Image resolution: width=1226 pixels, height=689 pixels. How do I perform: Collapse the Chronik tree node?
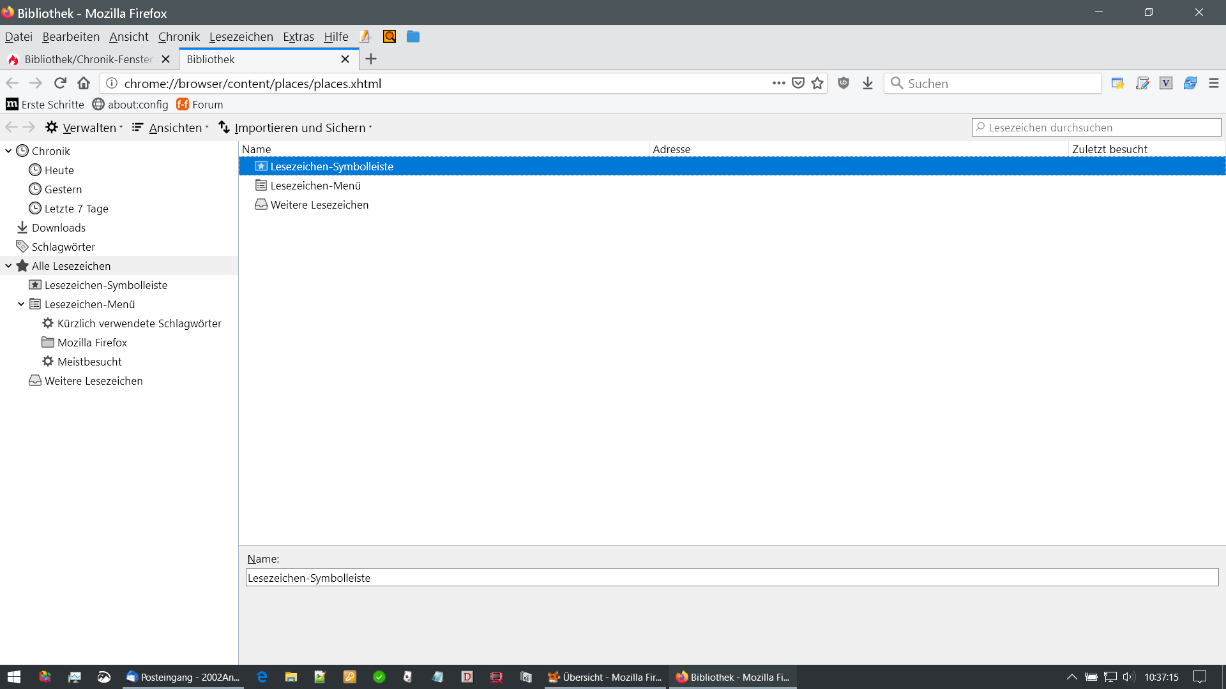(8, 151)
